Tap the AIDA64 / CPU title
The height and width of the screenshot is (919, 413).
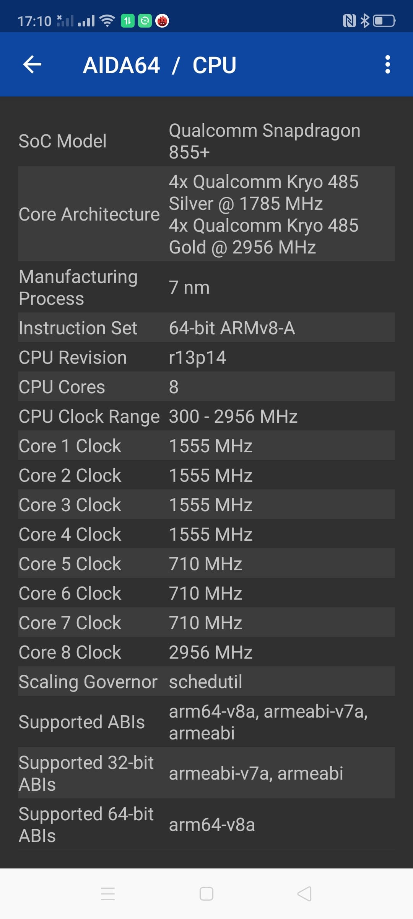pos(159,65)
